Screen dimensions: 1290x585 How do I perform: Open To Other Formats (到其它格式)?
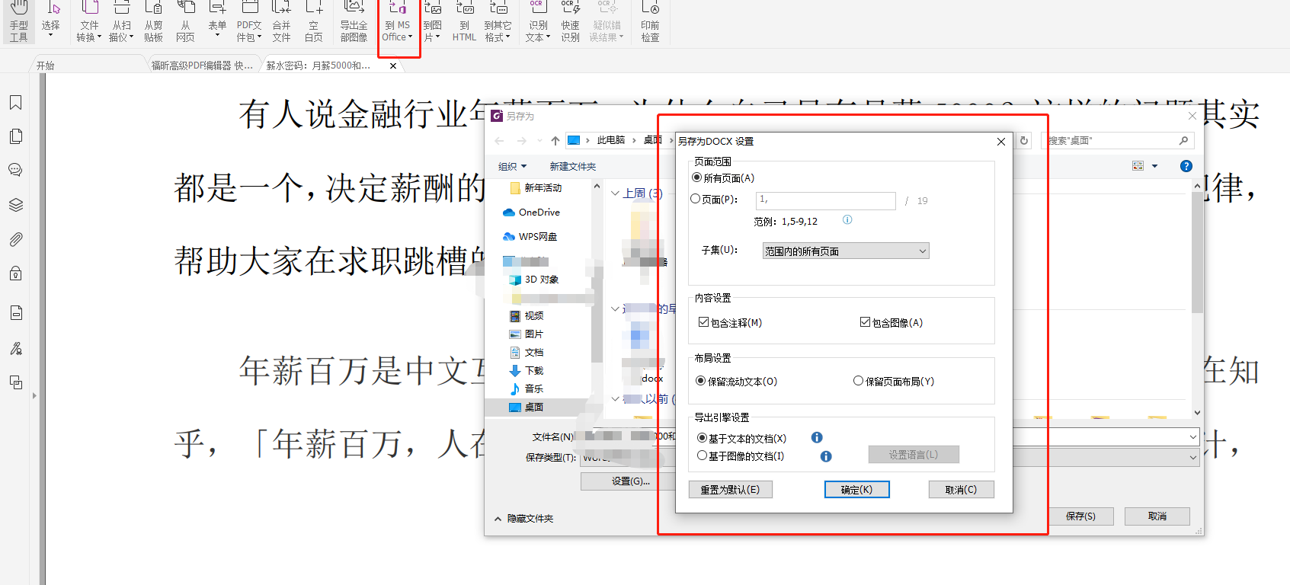[498, 23]
